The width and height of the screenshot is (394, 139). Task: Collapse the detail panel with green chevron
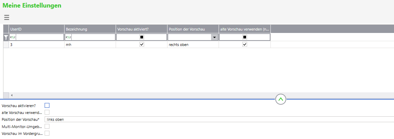[281, 99]
